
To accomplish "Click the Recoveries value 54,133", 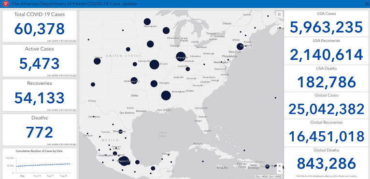I will pyautogui.click(x=40, y=98).
